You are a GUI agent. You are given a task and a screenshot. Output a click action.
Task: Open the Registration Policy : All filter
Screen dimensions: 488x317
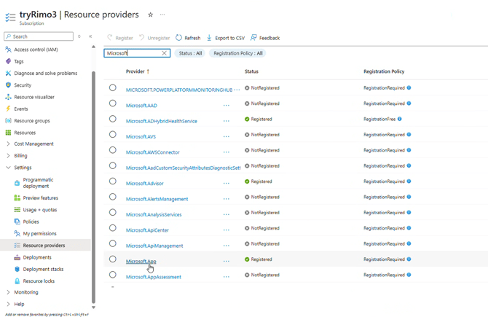[238, 53]
